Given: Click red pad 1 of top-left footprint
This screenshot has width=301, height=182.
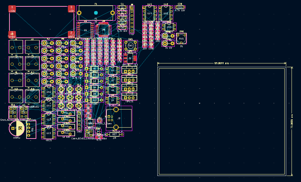Looking at the screenshot, I should point(12,8).
